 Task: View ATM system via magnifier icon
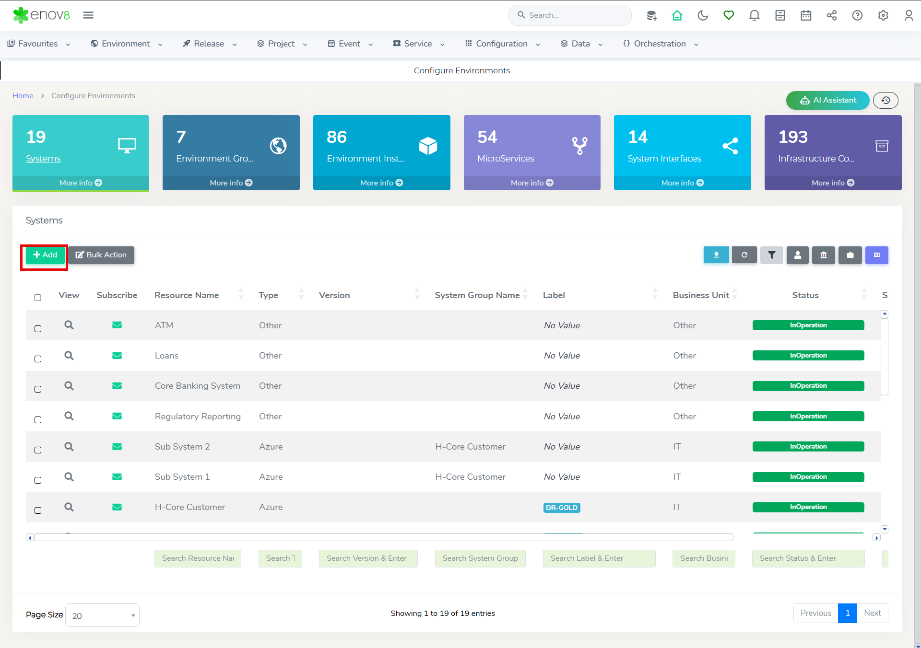(69, 325)
